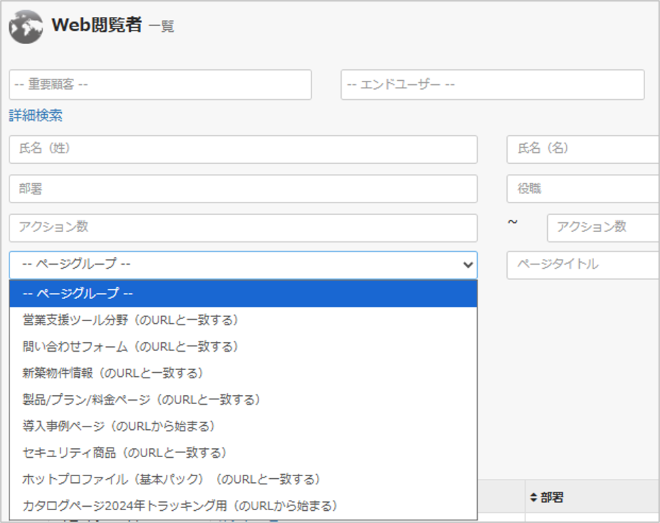
Task: Select 営業支援ツール分野 option in list
Action: [x=243, y=320]
